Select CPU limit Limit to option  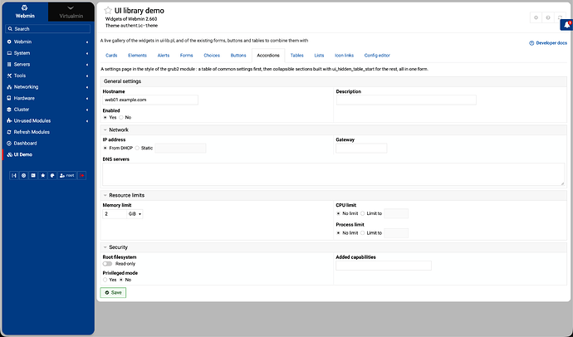(x=363, y=213)
